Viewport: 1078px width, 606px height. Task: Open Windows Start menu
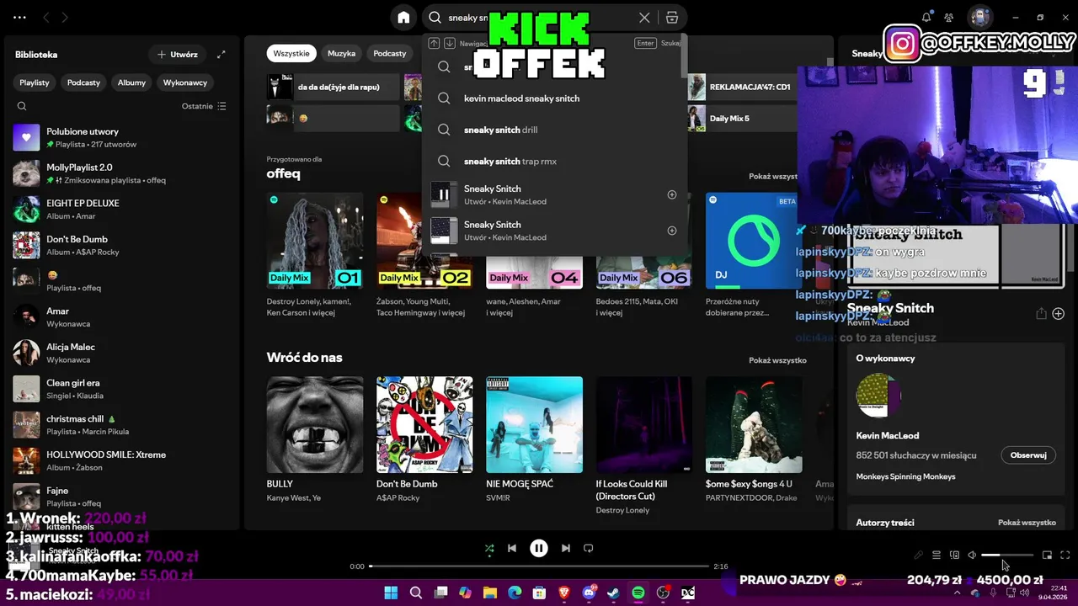coord(391,593)
